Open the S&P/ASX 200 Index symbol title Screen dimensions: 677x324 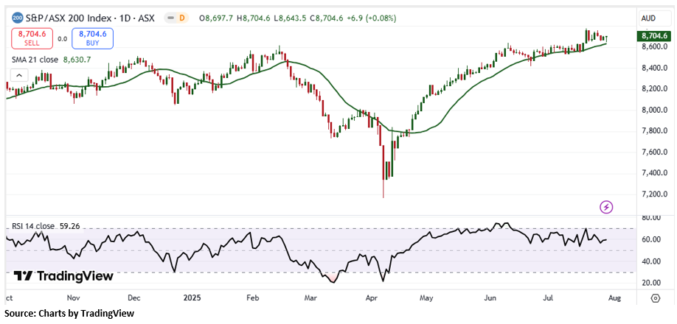(x=90, y=18)
